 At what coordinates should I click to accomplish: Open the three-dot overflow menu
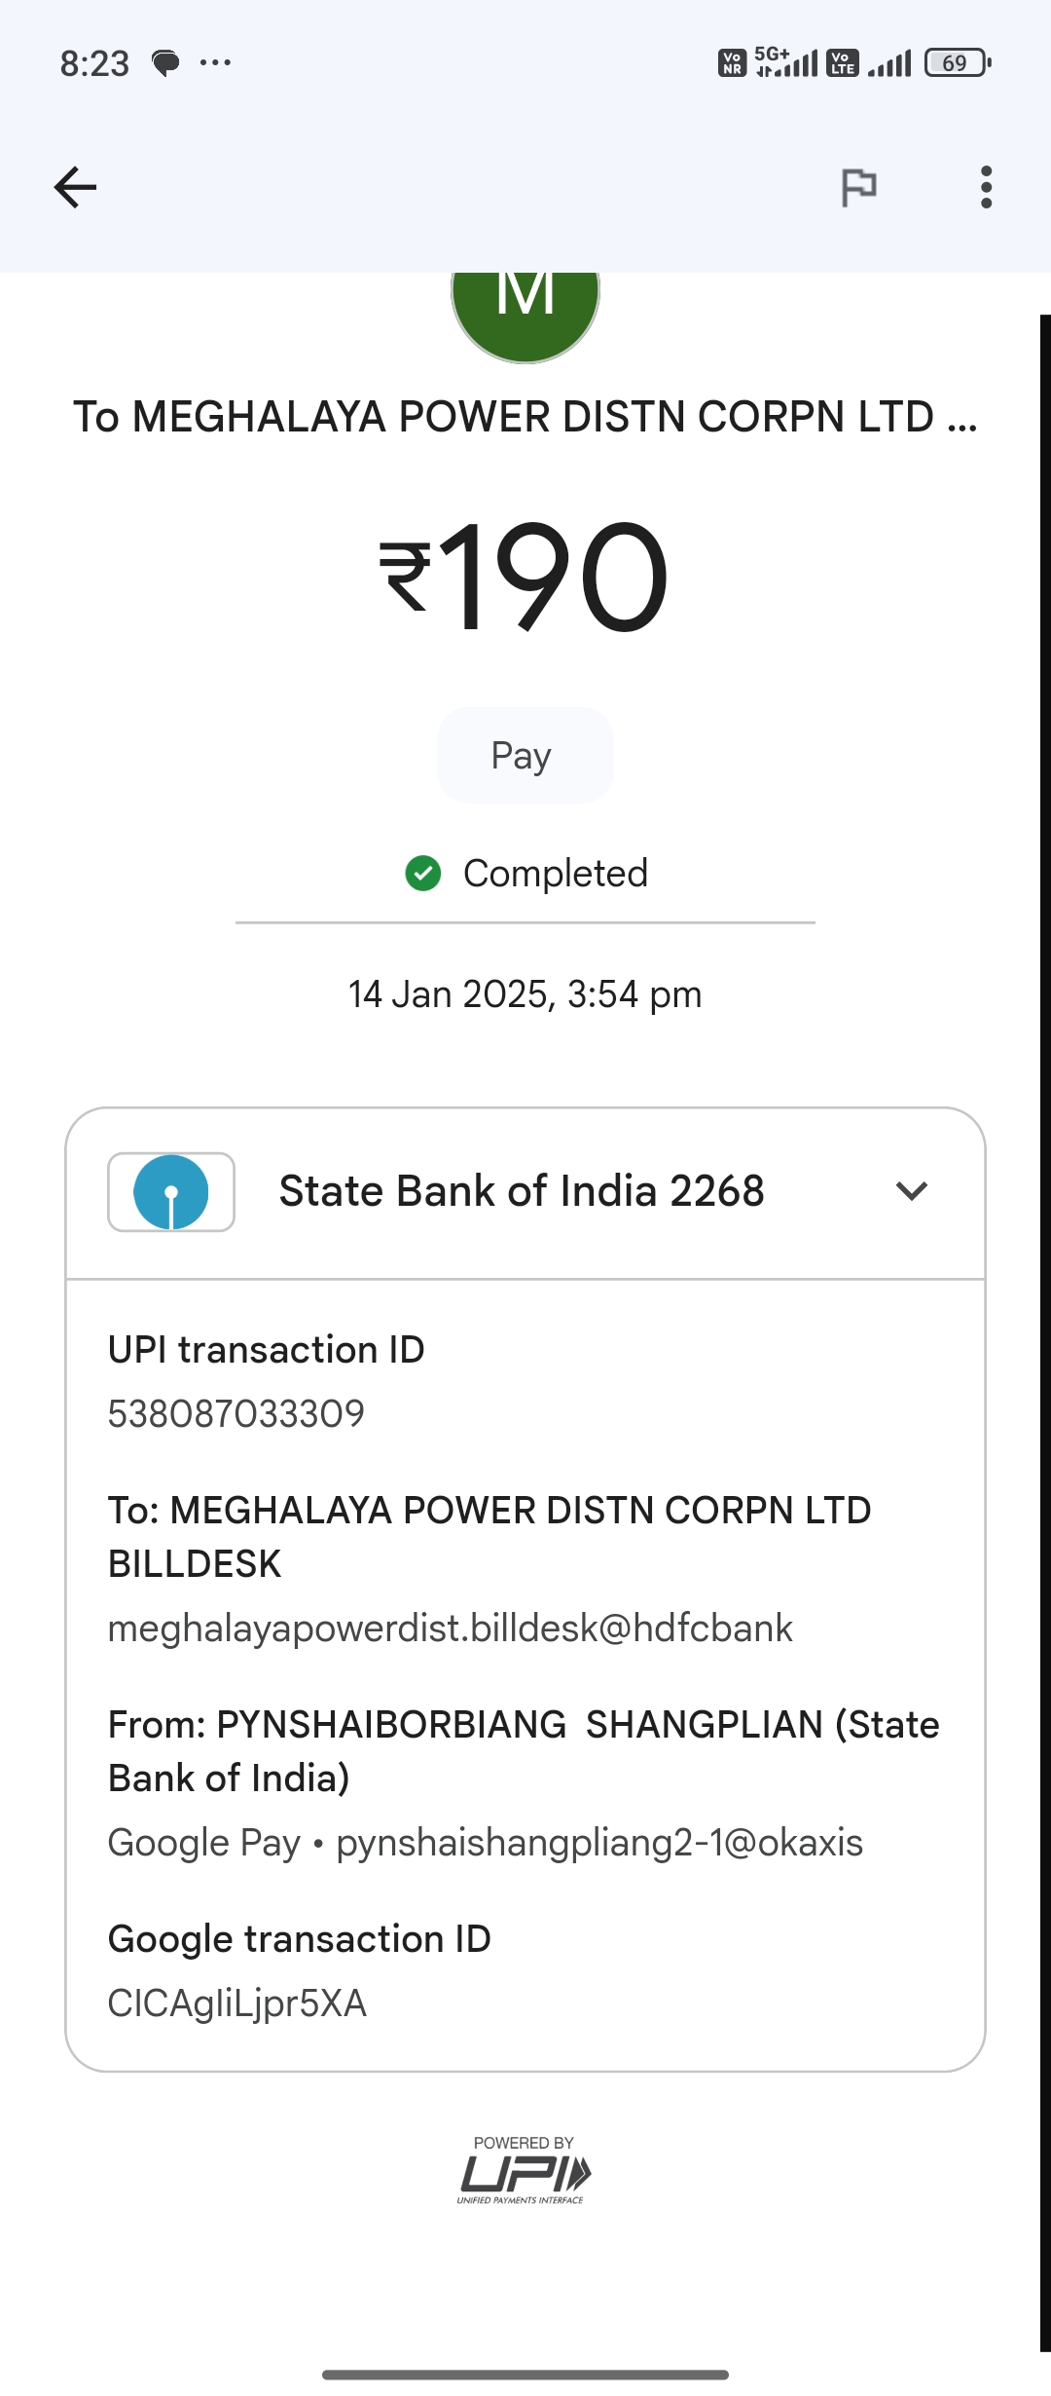click(x=986, y=187)
